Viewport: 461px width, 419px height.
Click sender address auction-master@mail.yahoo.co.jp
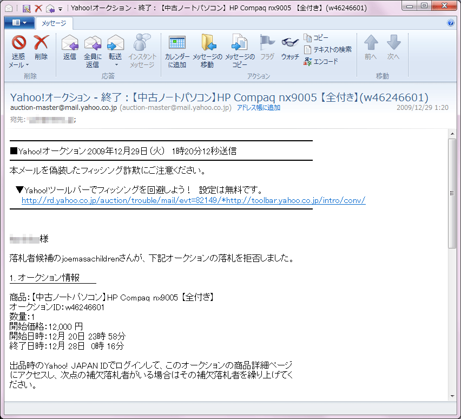pos(63,108)
